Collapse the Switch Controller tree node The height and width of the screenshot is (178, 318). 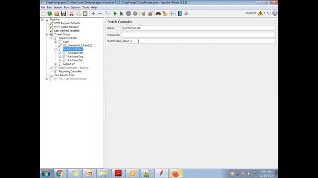pos(55,49)
